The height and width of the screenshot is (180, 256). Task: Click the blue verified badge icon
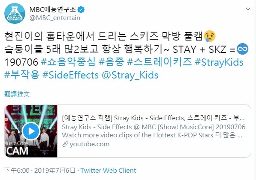[81, 10]
